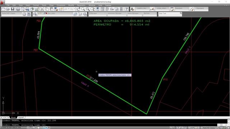Screen dimensions: 230x129
Task: Select Zoom Window magnifier
Action: (88, 9)
